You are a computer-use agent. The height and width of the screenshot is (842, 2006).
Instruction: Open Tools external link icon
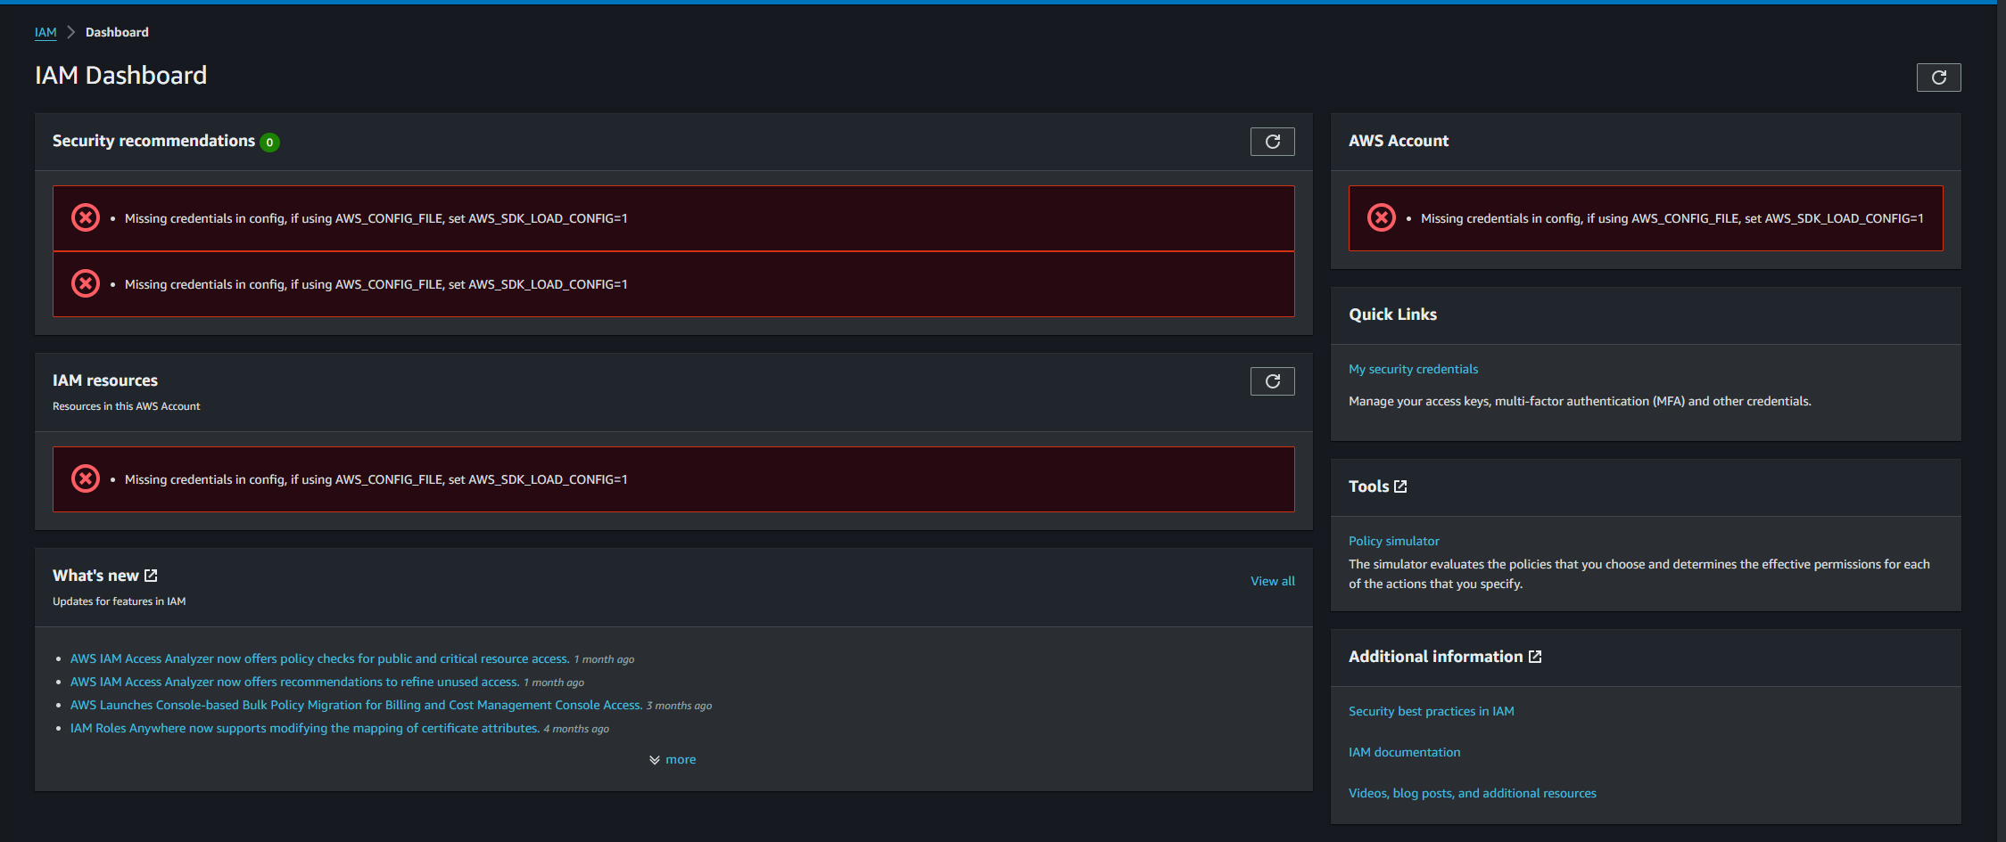(1400, 486)
